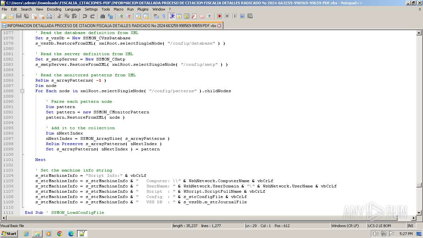Open the Edit menu
This screenshot has width=423, height=238.
tap(14, 9)
